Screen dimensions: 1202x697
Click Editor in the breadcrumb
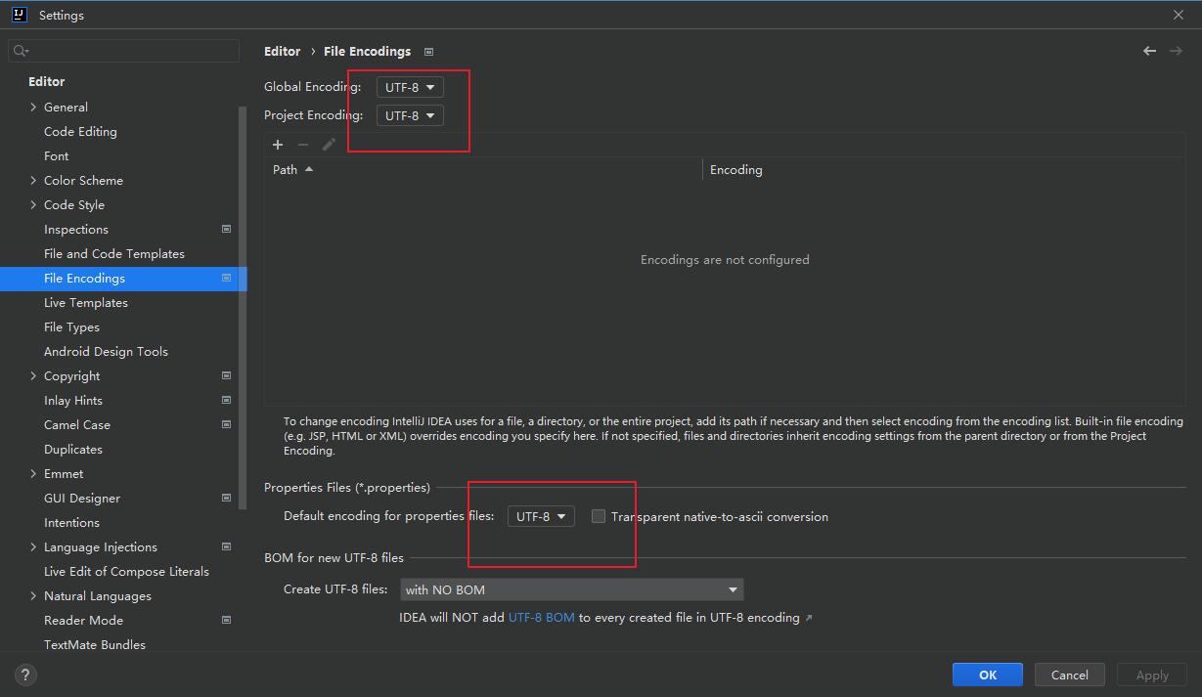pos(283,52)
